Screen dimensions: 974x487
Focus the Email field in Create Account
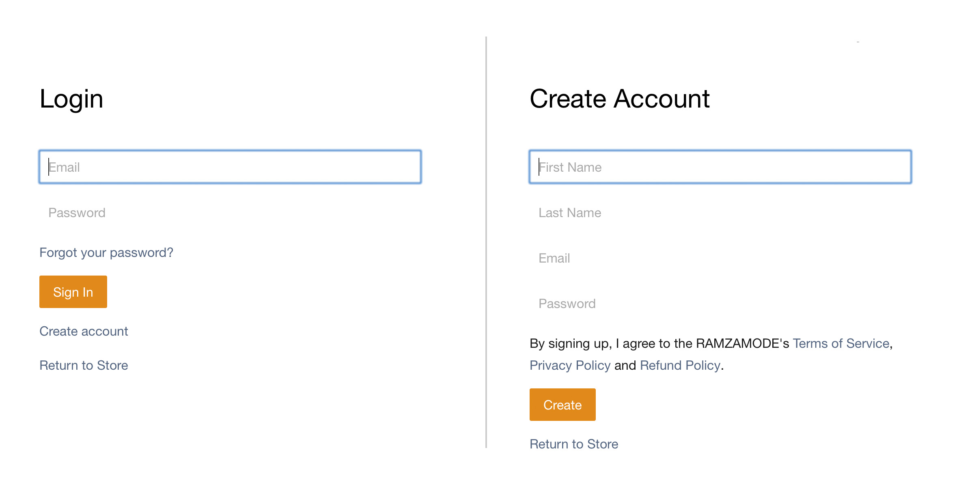coord(720,258)
